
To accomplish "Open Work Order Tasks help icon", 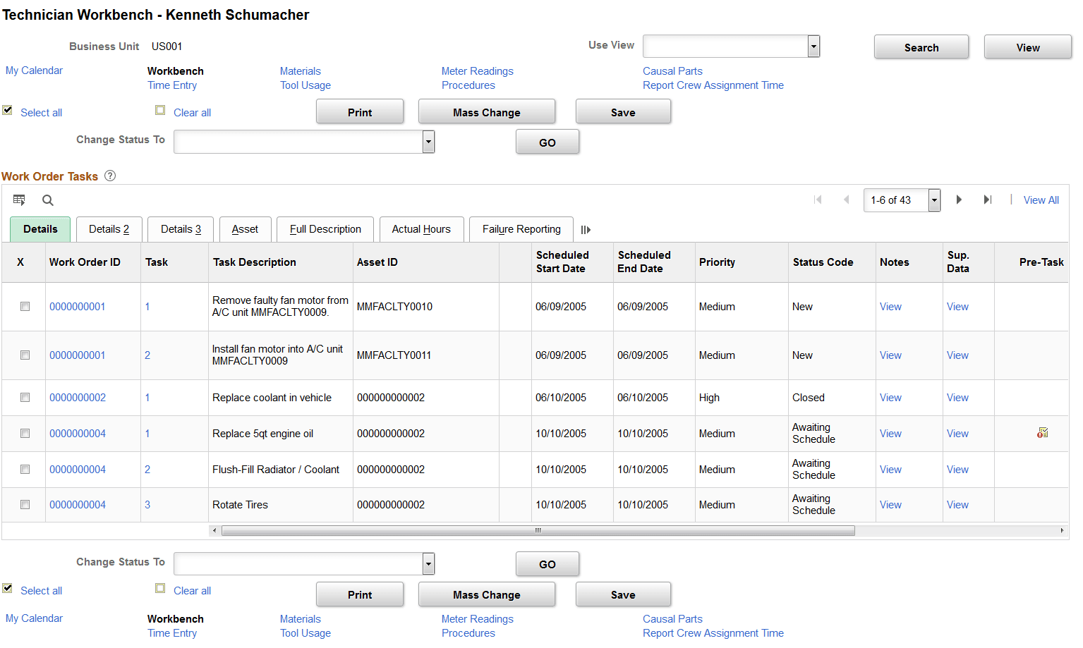I will tap(110, 176).
